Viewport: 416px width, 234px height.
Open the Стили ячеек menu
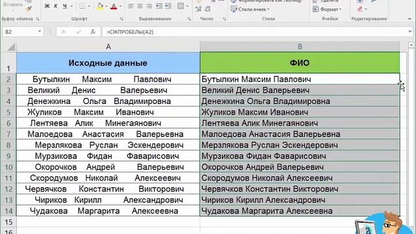(x=250, y=9)
